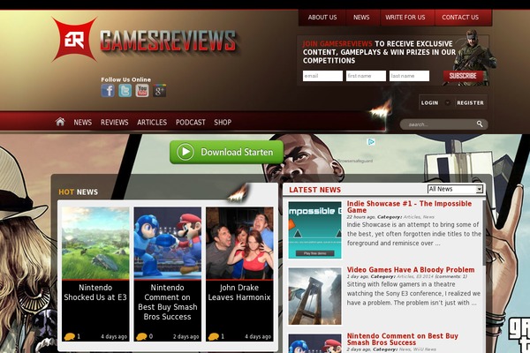Open Nintendo Comment on Best Buy title in Hot News
This screenshot has width=530, height=353.
click(x=167, y=302)
